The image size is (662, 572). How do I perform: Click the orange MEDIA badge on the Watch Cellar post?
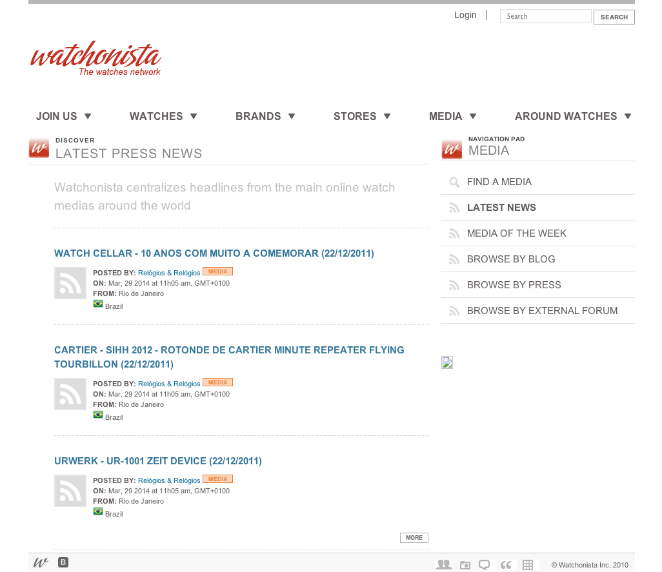[x=218, y=271]
